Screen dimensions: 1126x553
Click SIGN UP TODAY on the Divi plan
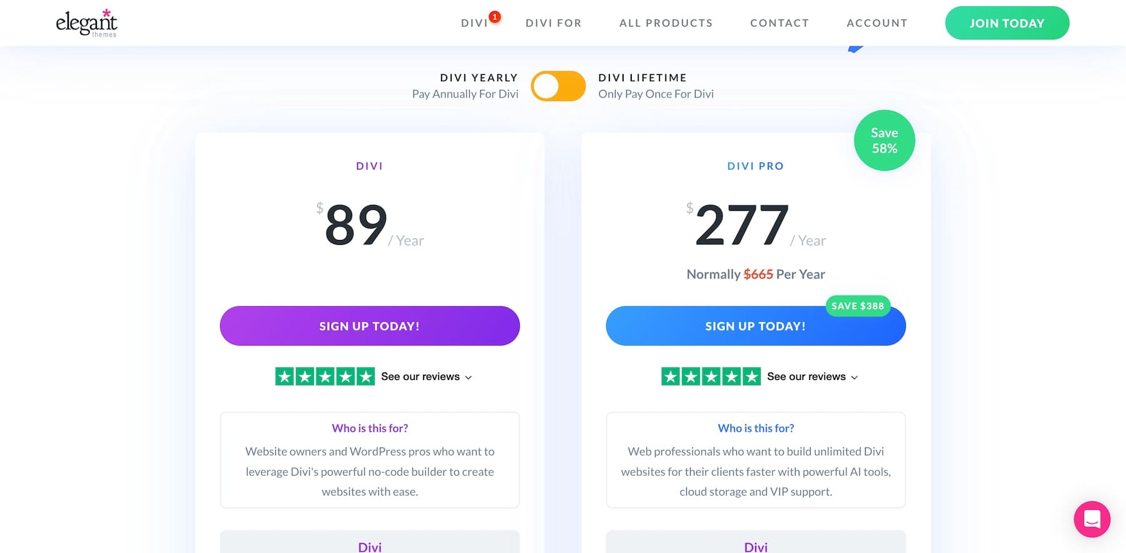click(x=369, y=326)
